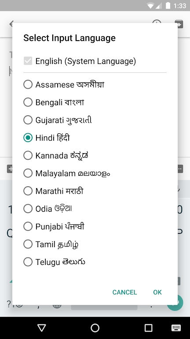Screen dimensions: 190x339
Task: Tap the Android back navigation triangle
Action: (42, 328)
